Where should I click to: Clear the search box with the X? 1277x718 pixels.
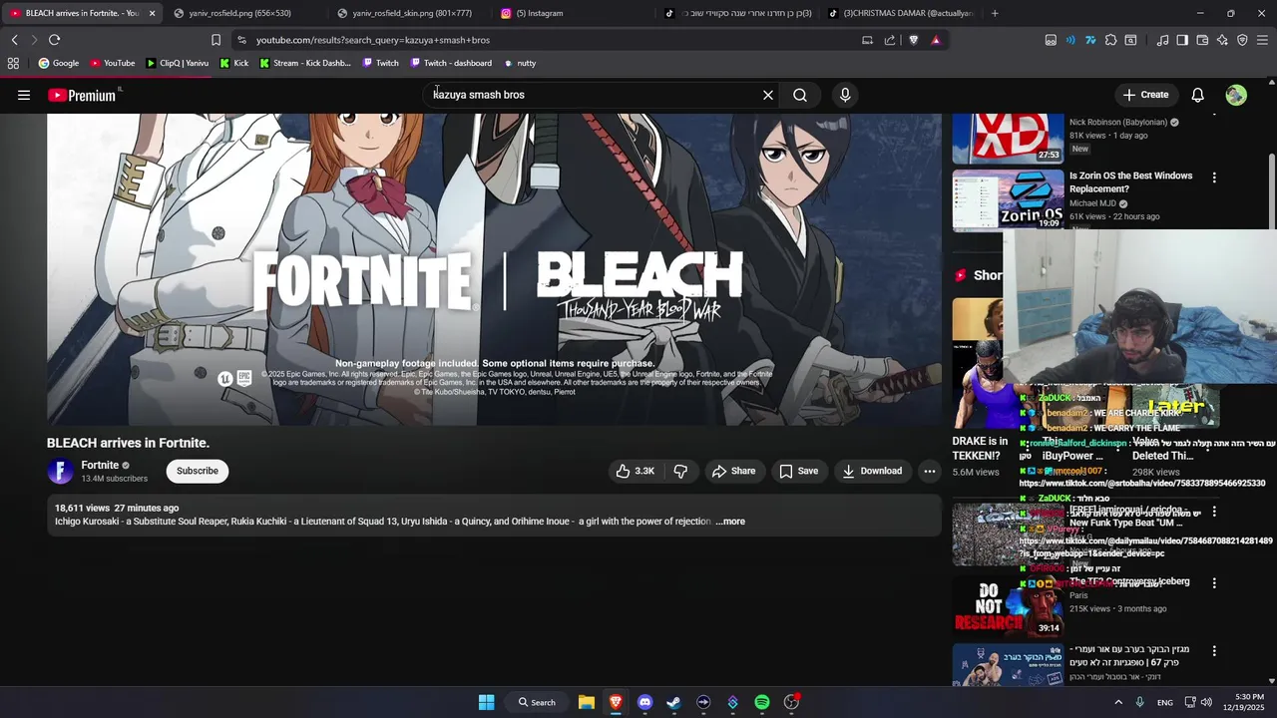click(x=768, y=95)
